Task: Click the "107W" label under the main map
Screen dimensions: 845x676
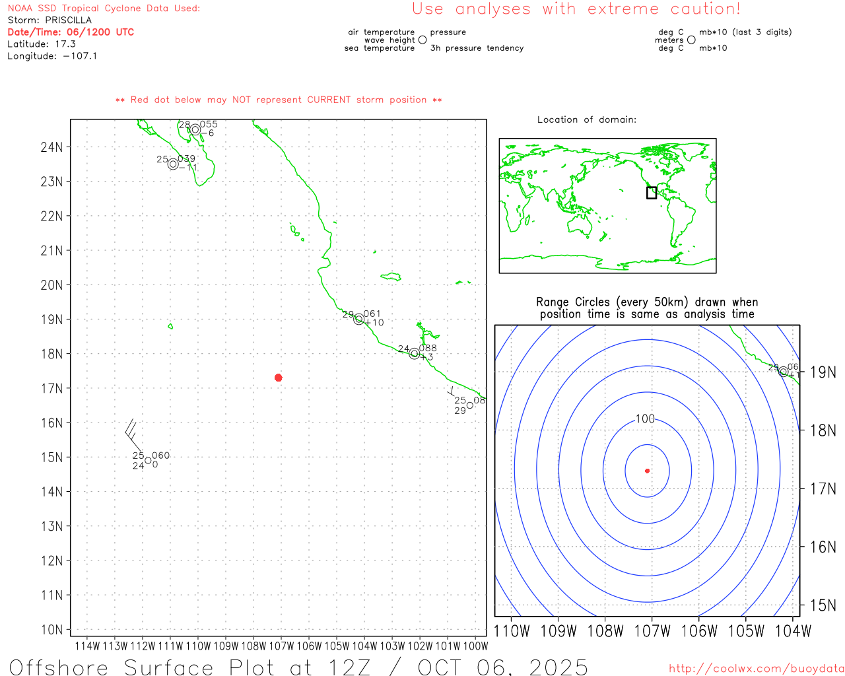Action: tap(281, 646)
